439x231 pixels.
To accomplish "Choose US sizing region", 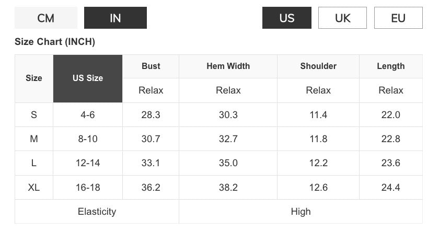I will (287, 18).
